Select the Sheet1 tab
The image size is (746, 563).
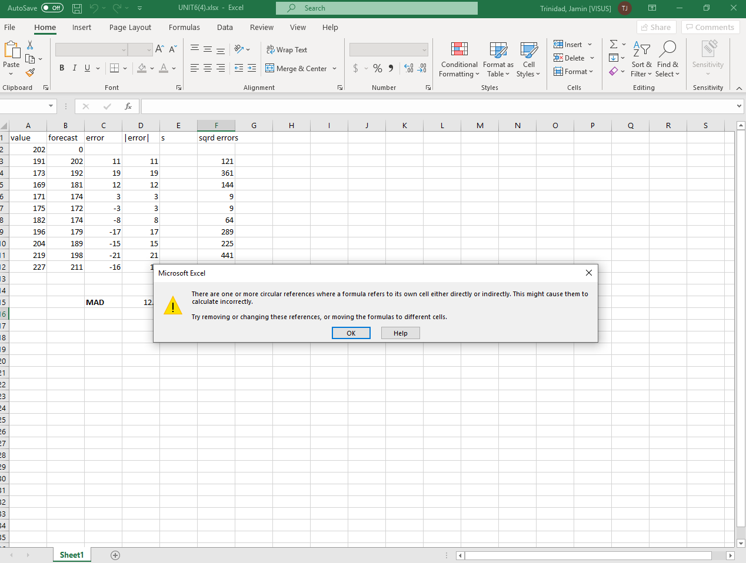[72, 555]
